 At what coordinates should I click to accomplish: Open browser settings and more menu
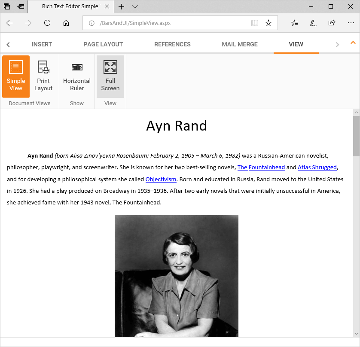click(x=351, y=23)
